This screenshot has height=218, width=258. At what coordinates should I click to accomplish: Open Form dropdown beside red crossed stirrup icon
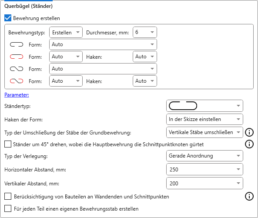coord(66,81)
